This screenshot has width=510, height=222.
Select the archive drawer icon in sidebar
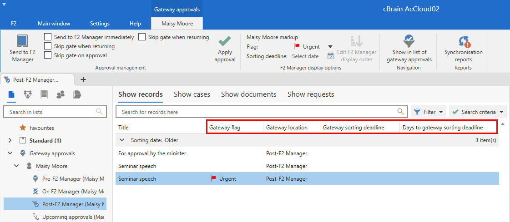point(44,94)
